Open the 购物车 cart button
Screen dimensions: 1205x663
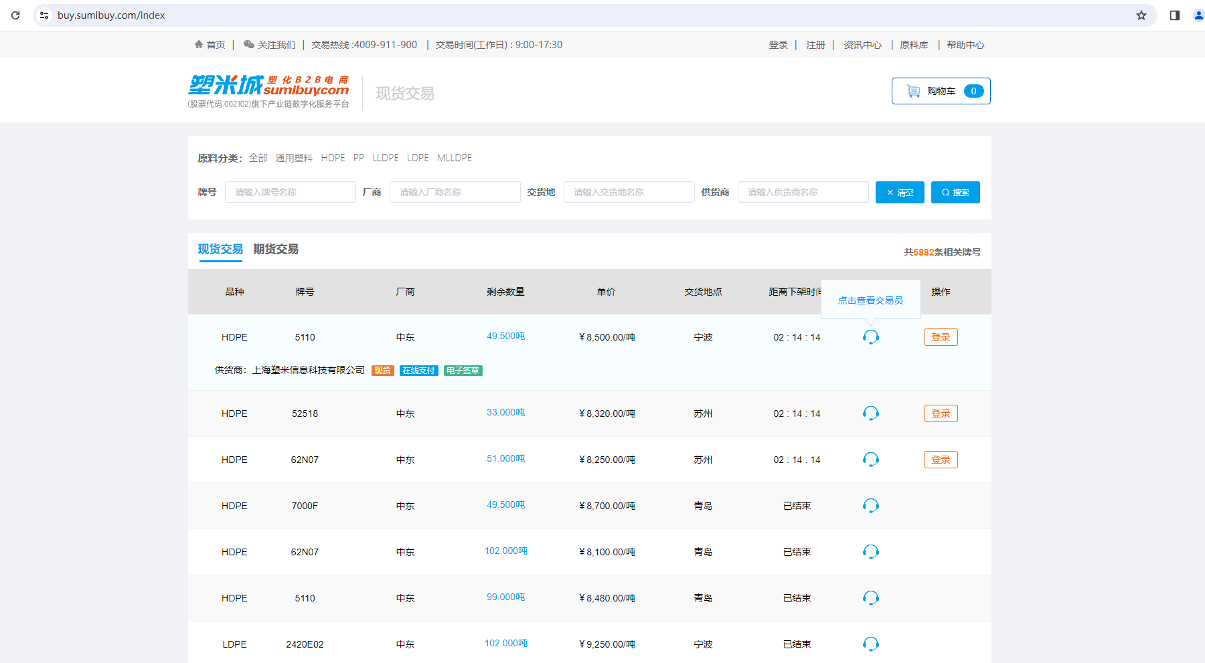(941, 91)
